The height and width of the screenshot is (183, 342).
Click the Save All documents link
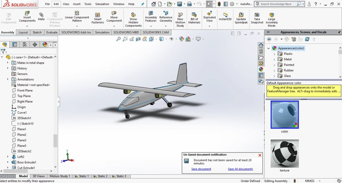[x=240, y=169]
